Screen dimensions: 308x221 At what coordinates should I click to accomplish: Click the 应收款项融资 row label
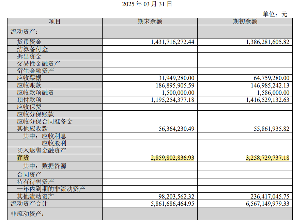35,93
